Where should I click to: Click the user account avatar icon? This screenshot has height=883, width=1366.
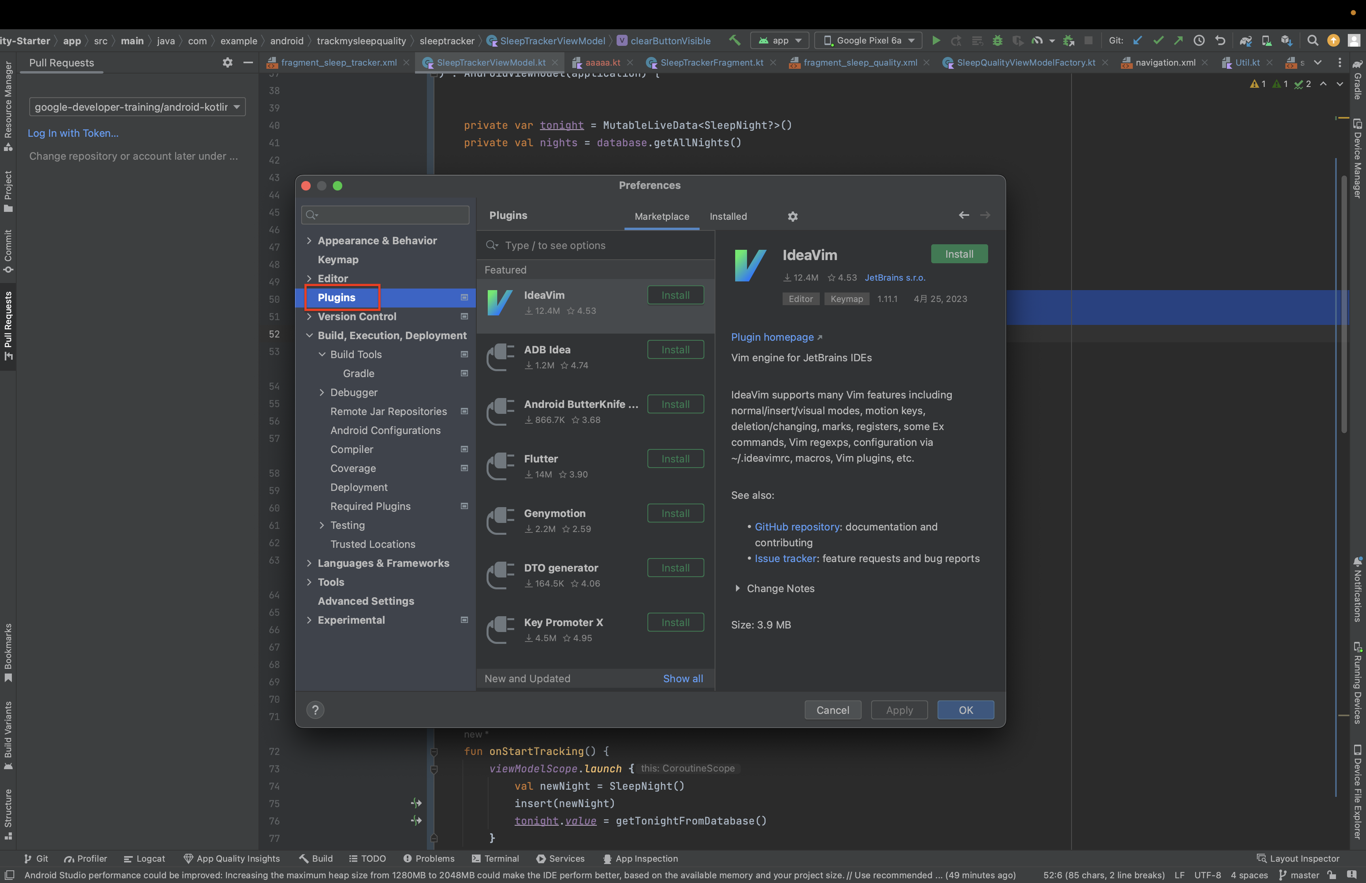tap(1354, 40)
